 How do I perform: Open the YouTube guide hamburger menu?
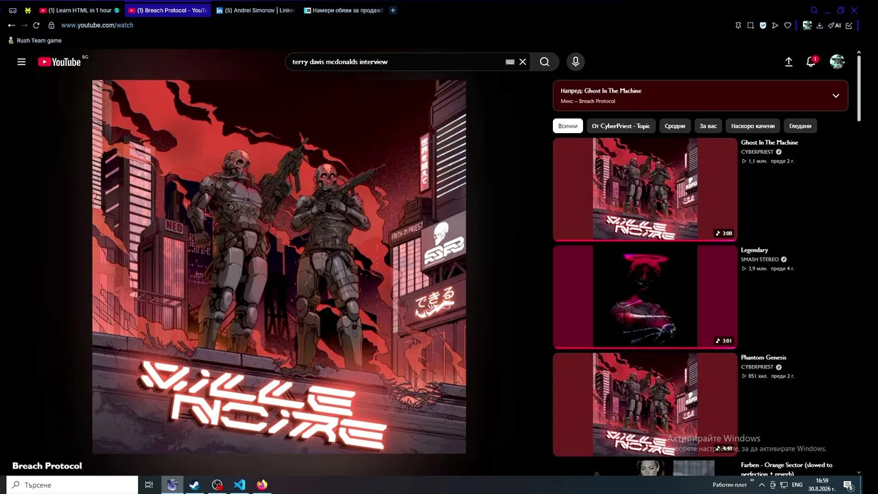coord(21,62)
